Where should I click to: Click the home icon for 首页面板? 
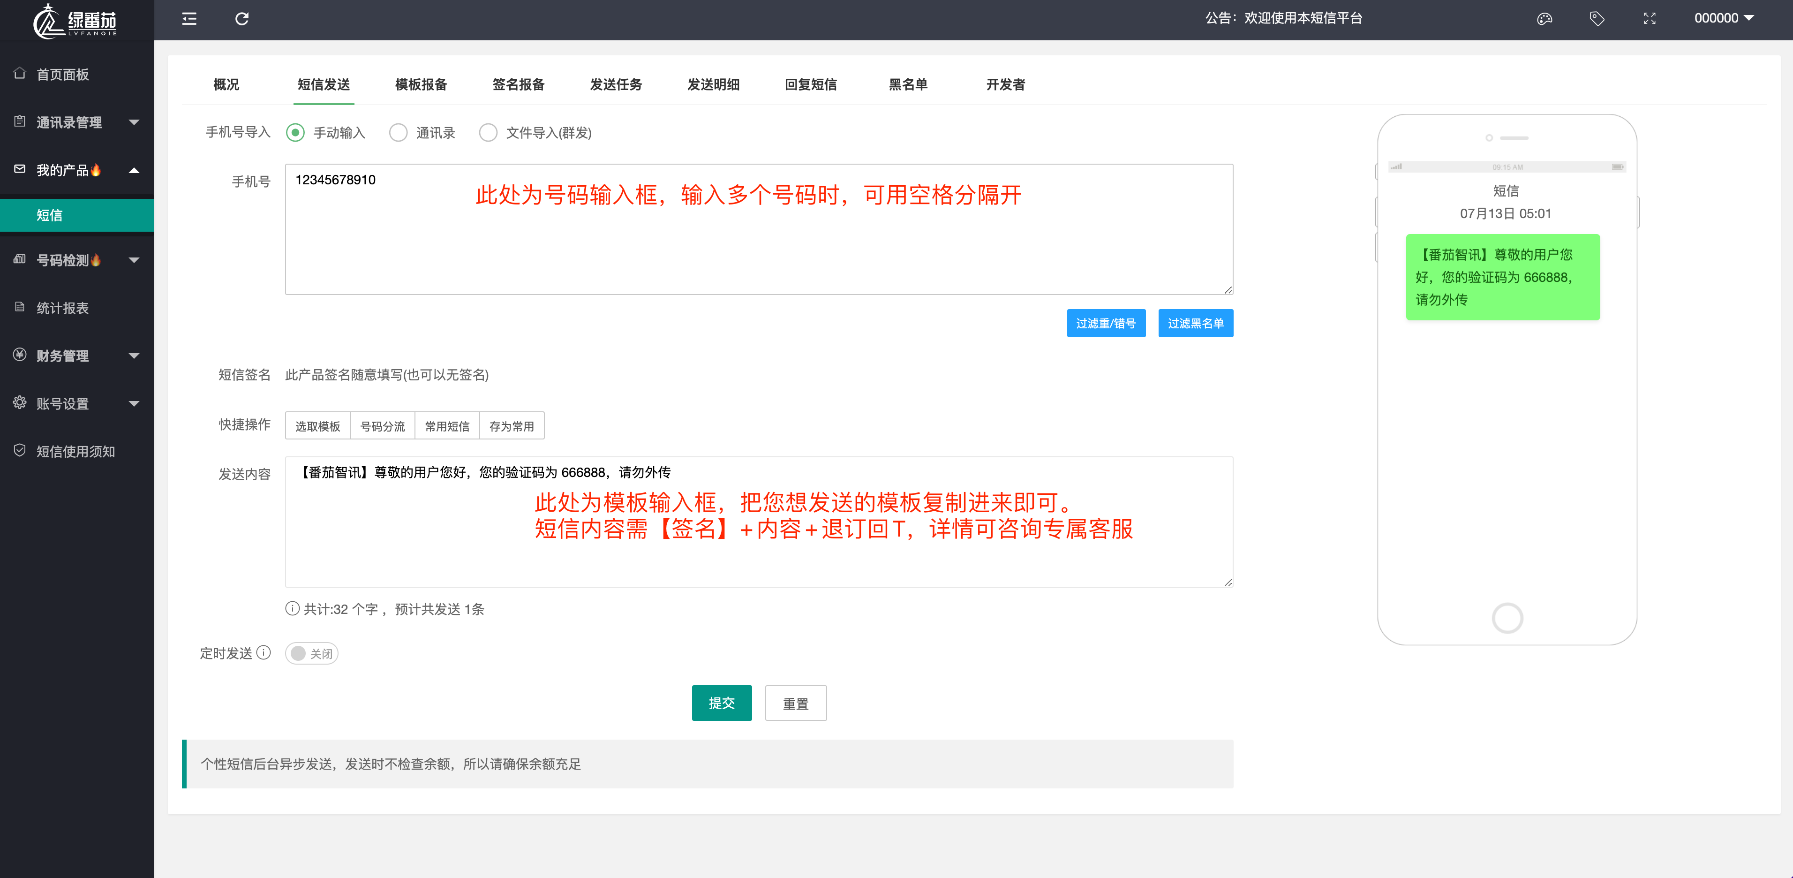click(20, 73)
